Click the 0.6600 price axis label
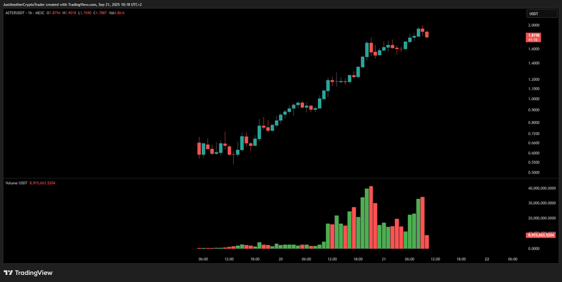This screenshot has height=282, width=562. click(x=534, y=142)
